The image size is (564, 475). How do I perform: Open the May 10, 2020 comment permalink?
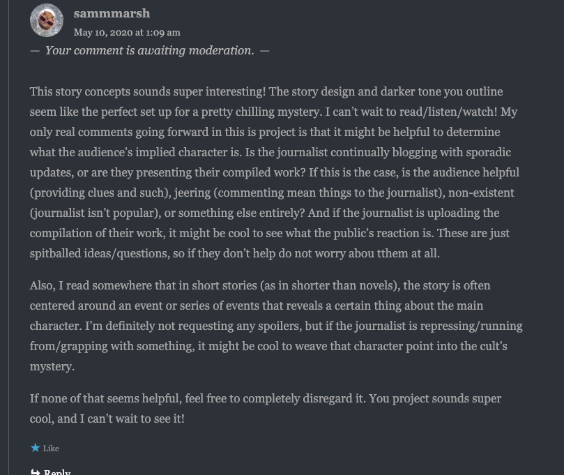[x=127, y=32]
